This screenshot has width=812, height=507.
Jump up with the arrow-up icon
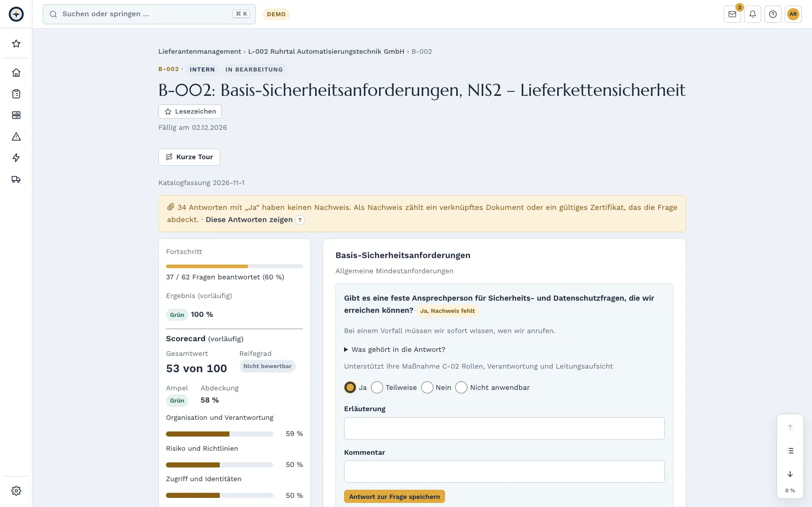point(790,427)
